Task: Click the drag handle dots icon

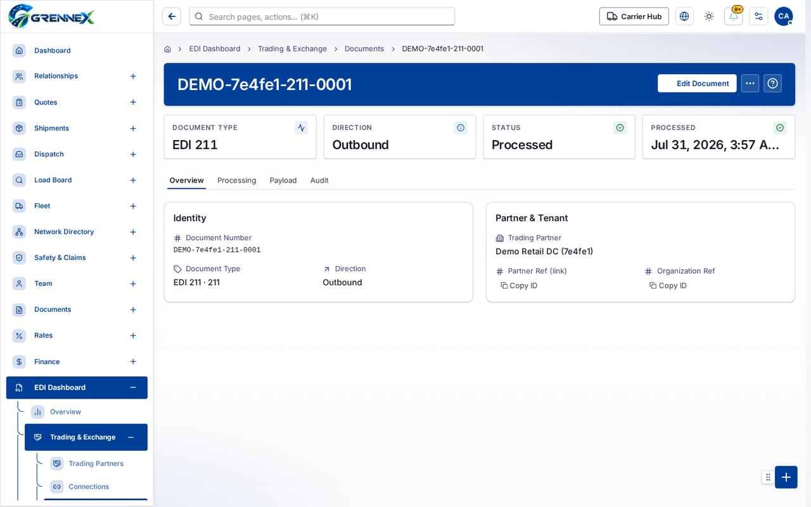Action: [768, 477]
